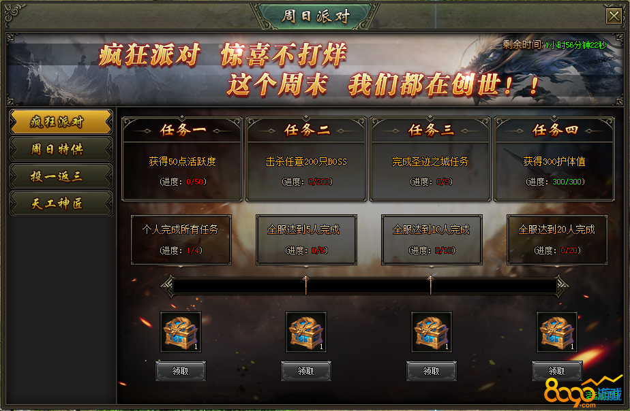Switch to the 投一返三 tab
Viewport: 630px width, 411px height.
pyautogui.click(x=61, y=176)
